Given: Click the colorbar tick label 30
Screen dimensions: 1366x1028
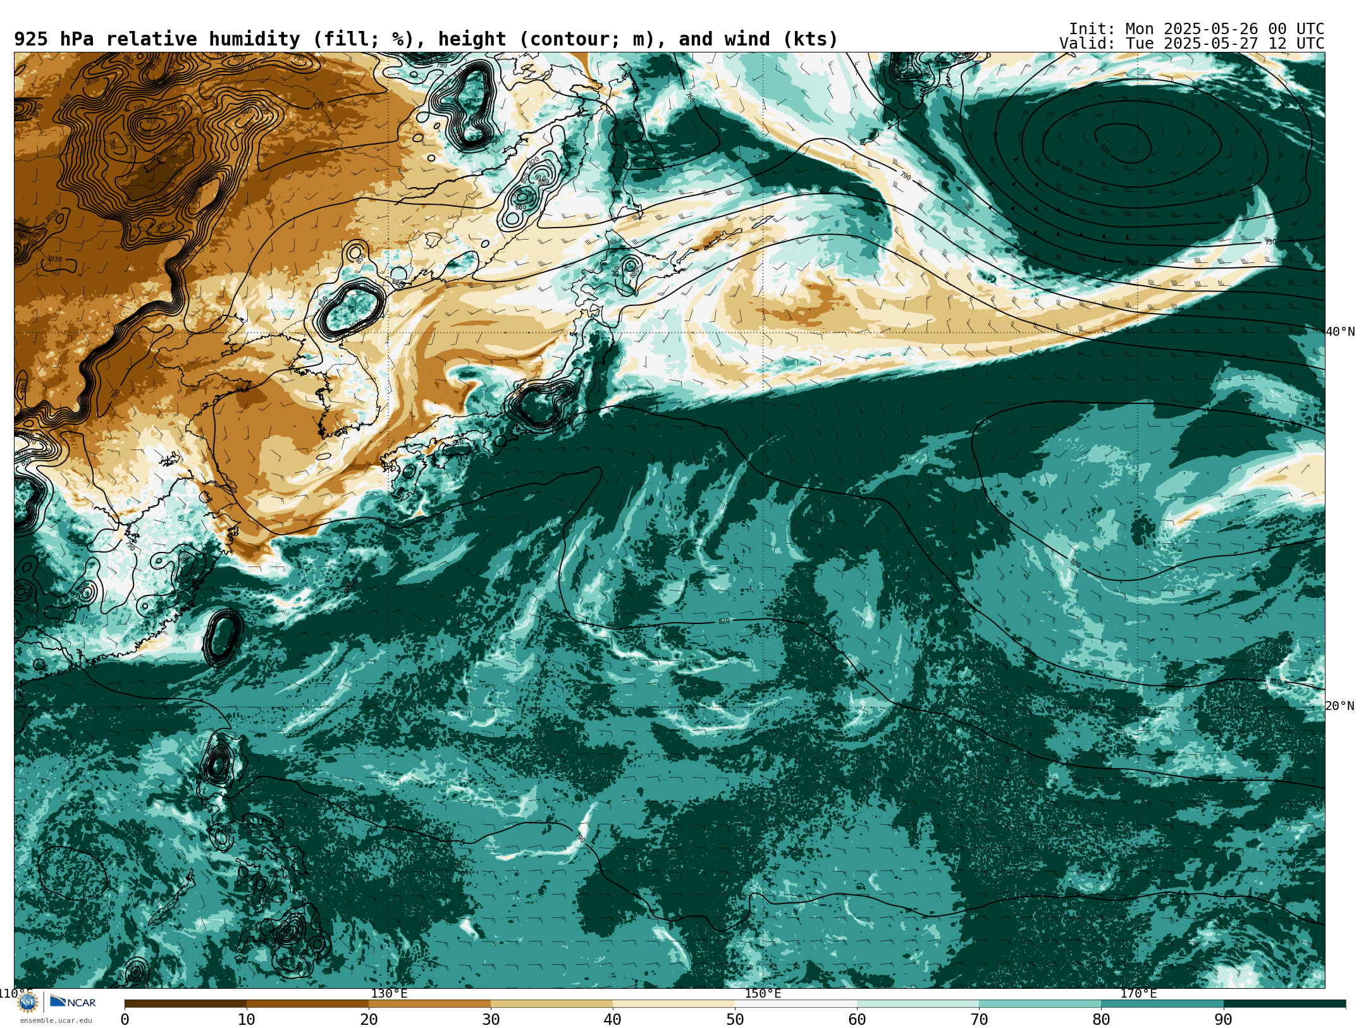Looking at the screenshot, I should [x=491, y=1020].
